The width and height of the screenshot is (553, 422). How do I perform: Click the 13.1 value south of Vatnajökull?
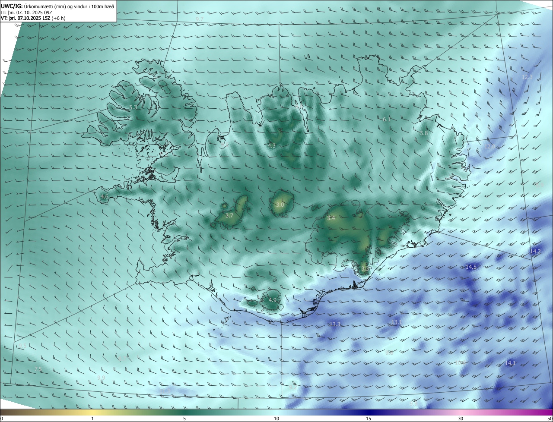coord(397,322)
